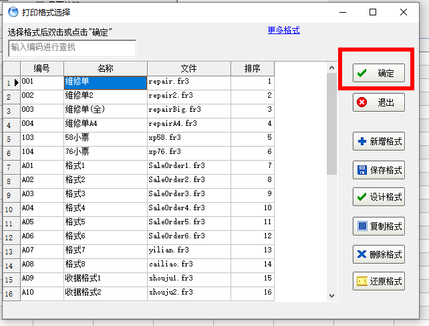Select the 58小票 name cell
Screen dimensions: 429x326
click(106, 139)
